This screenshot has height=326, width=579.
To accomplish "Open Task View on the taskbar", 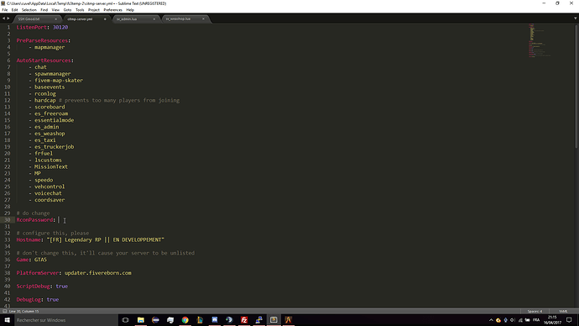I will pyautogui.click(x=126, y=320).
